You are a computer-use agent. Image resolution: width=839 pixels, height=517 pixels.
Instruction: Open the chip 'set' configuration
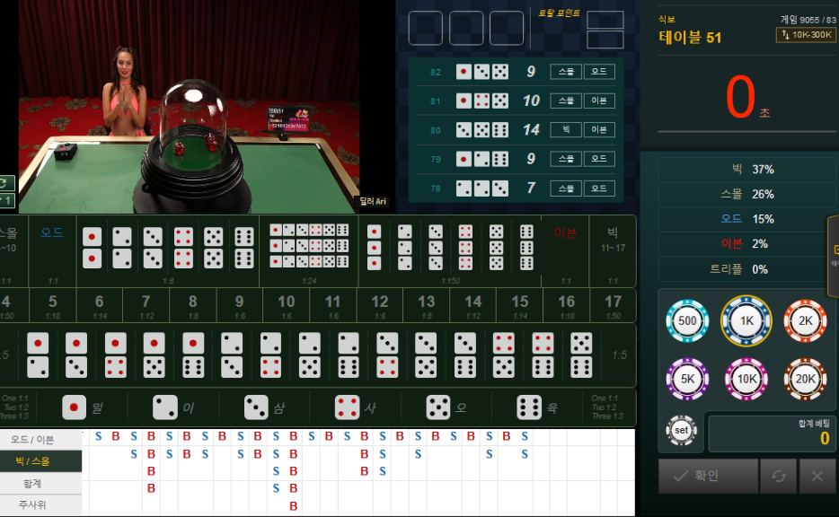[682, 430]
